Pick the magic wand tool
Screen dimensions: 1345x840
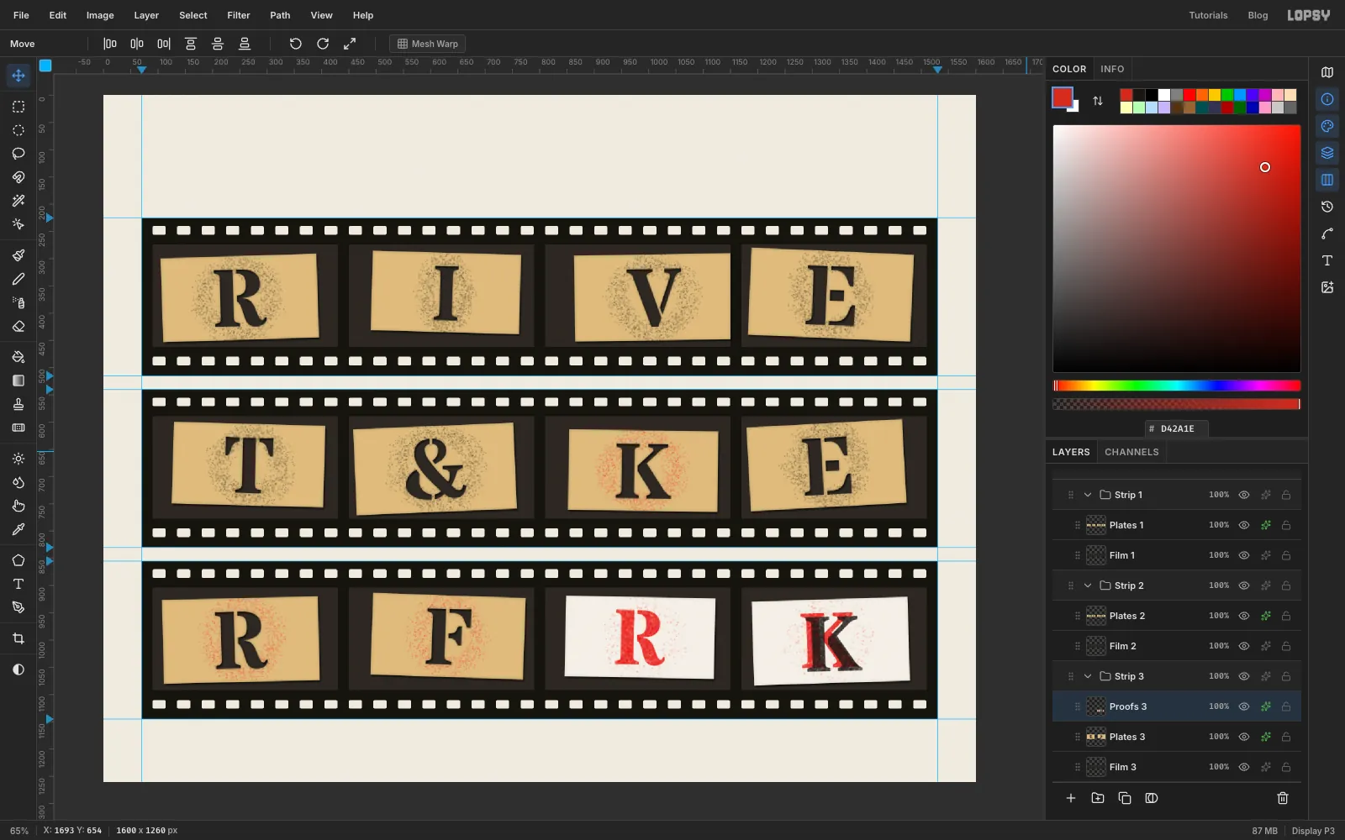tap(18, 201)
